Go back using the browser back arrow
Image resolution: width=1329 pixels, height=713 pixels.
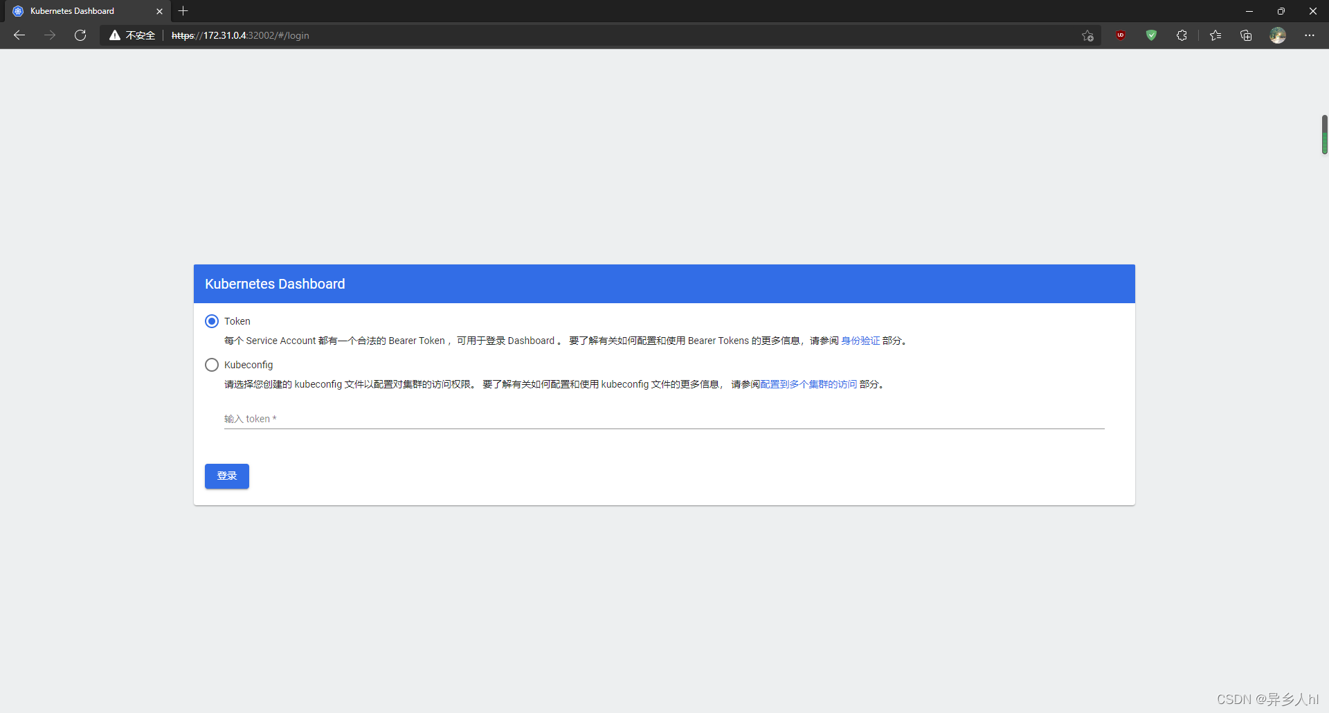(19, 35)
